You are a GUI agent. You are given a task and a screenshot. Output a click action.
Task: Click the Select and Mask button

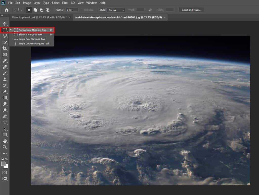191,10
